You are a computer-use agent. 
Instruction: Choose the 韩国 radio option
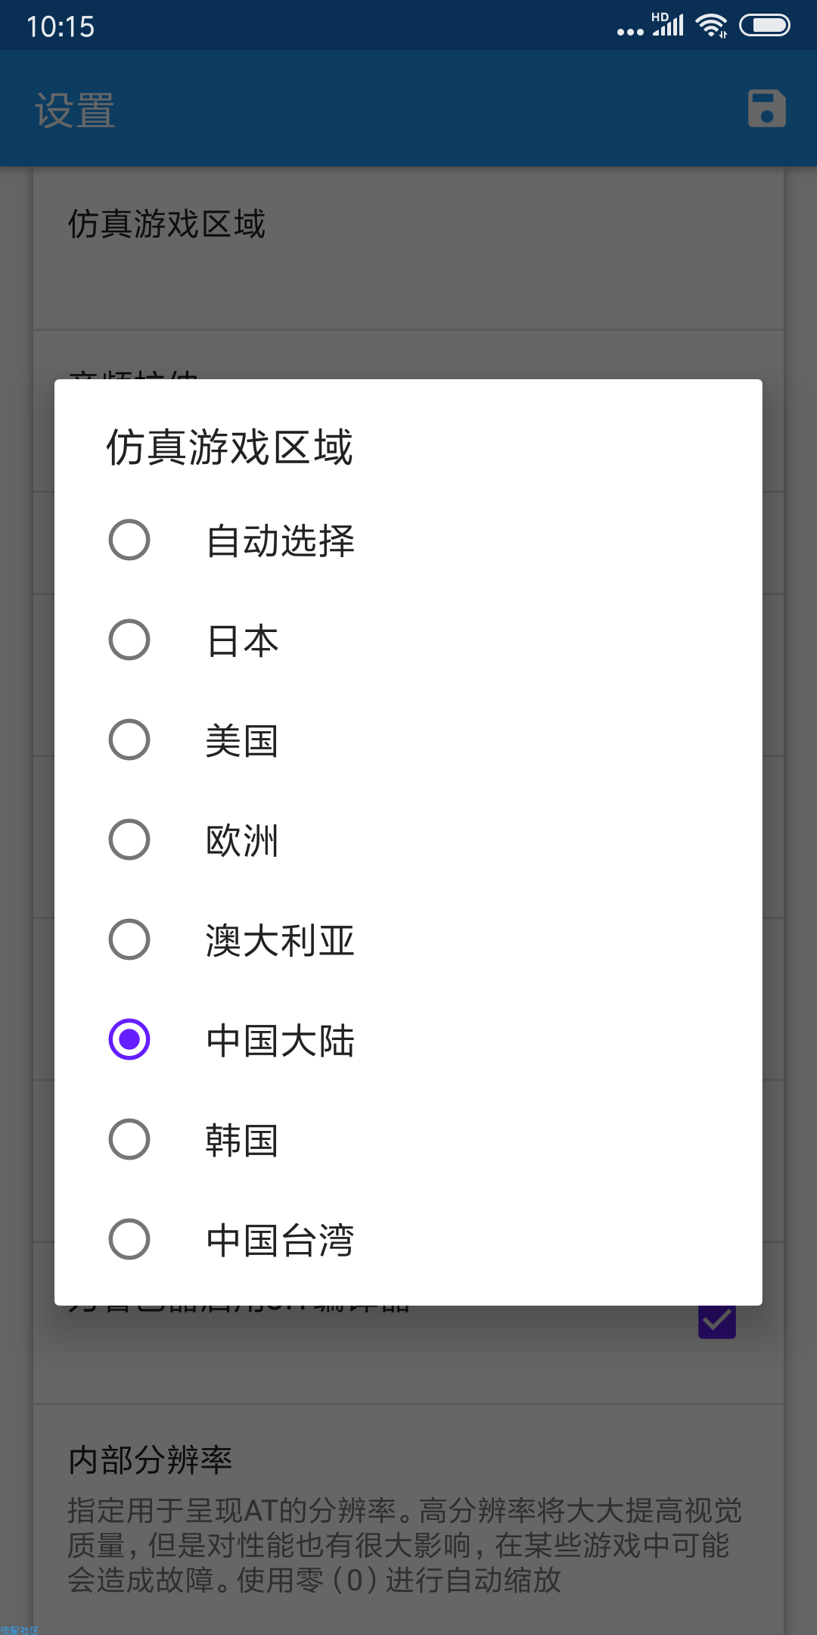click(129, 1139)
